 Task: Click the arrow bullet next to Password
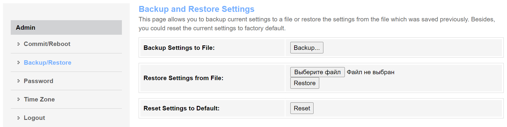click(x=18, y=81)
